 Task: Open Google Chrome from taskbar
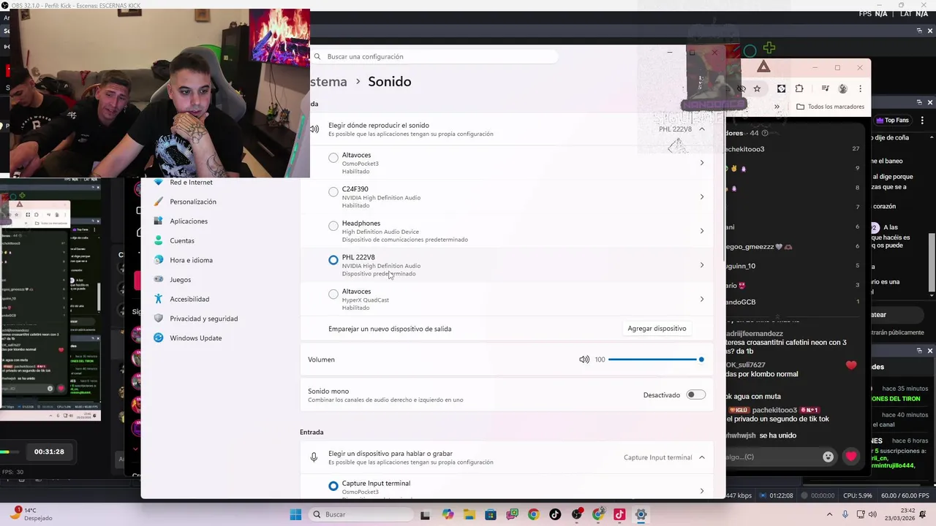(x=533, y=514)
